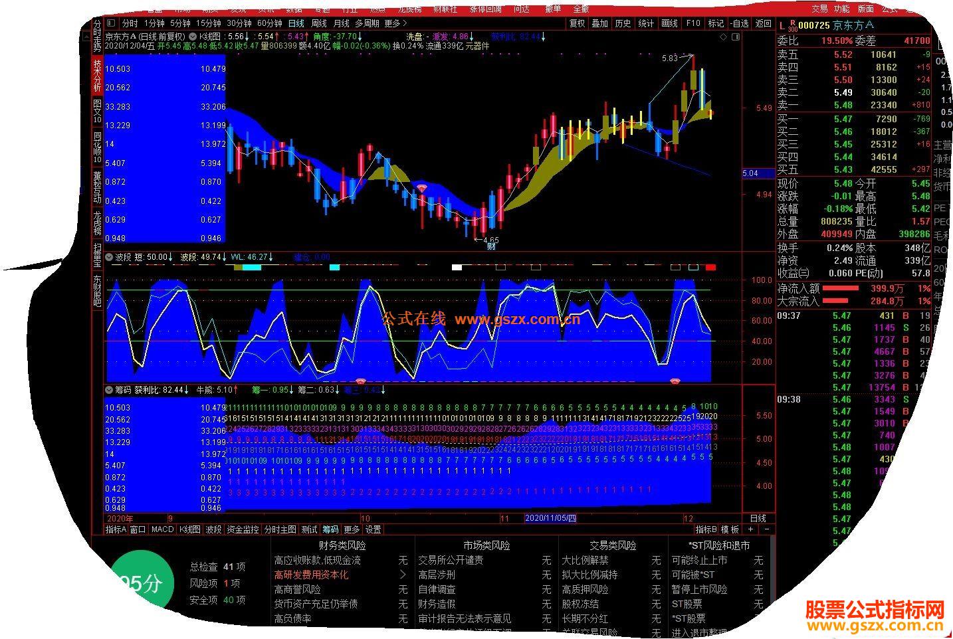Select the MACD indicator tab
Image resolution: width=953 pixels, height=639 pixels.
[162, 529]
